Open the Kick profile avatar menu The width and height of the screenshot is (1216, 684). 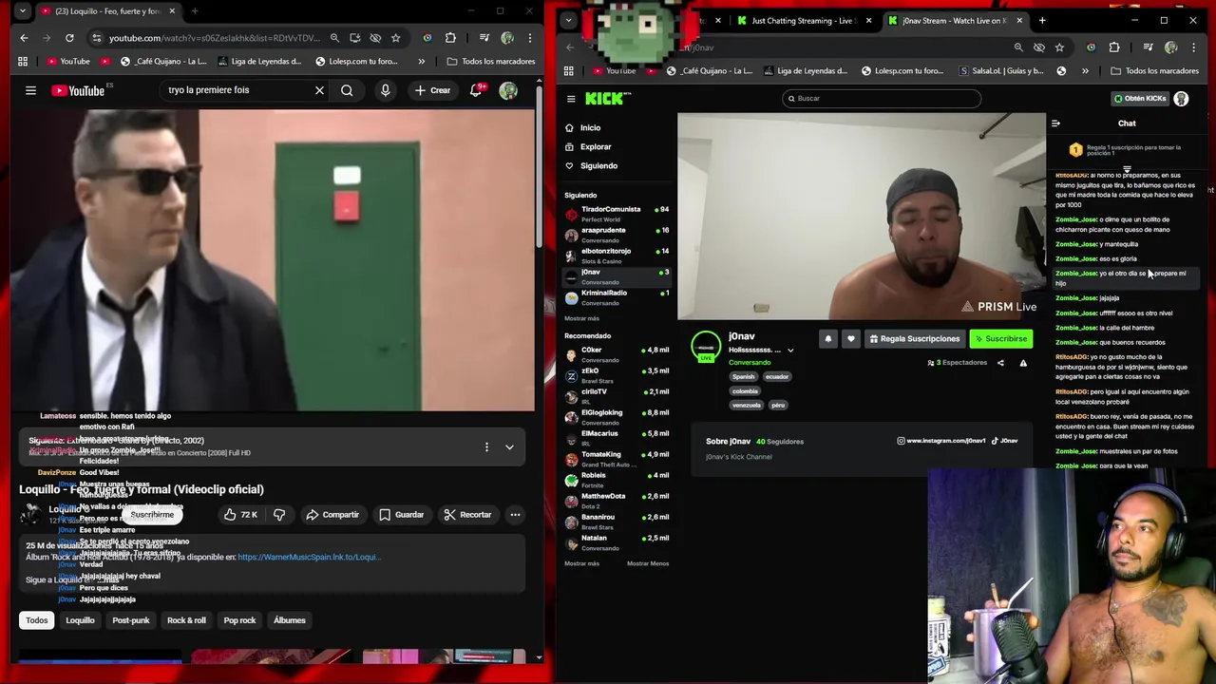tap(1181, 99)
